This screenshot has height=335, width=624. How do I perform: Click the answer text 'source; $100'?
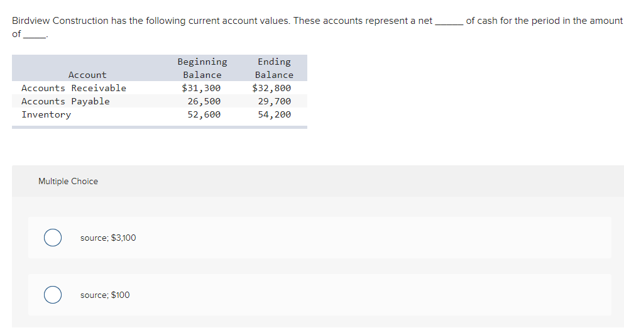(105, 295)
